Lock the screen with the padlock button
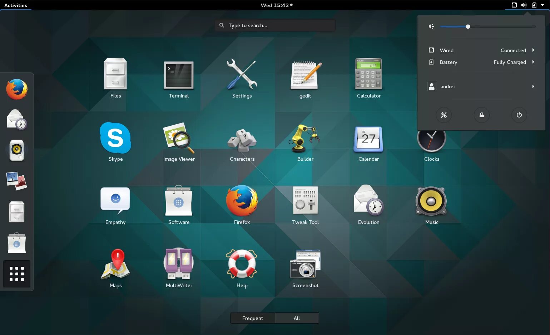This screenshot has width=550, height=335. coord(482,115)
